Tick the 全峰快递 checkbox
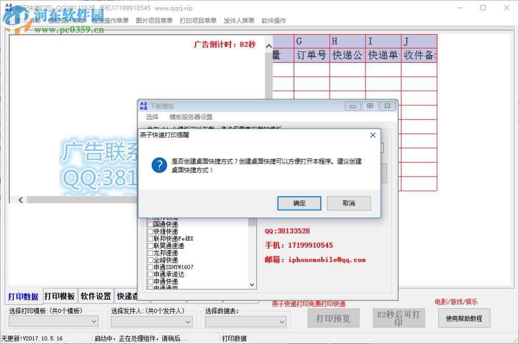This screenshot has height=344, width=519. coord(150,260)
